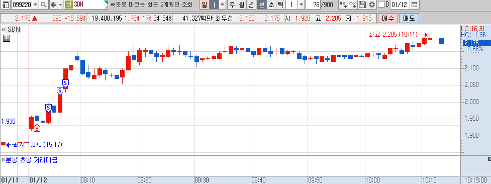Open the dropdown arrow beside speaker icon
The image size is (491, 184).
pos(60,5)
